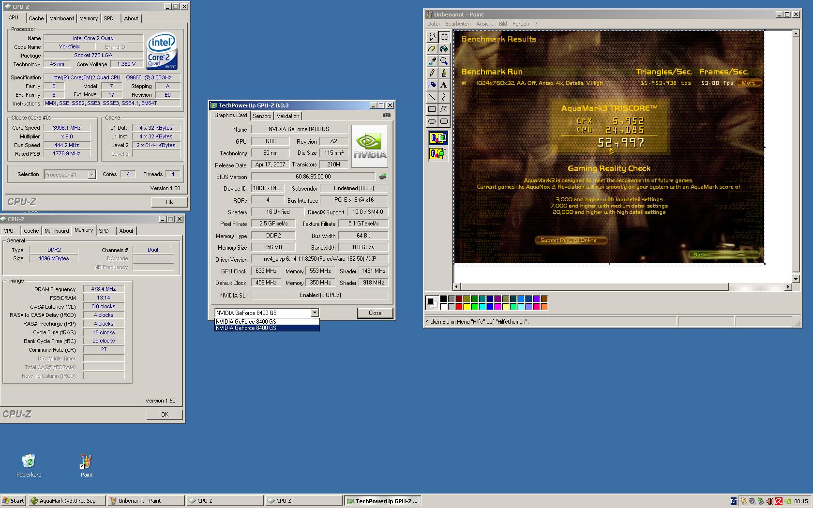The width and height of the screenshot is (813, 508).
Task: Click the BIOS save chip icon in GPU-Z
Action: (383, 177)
